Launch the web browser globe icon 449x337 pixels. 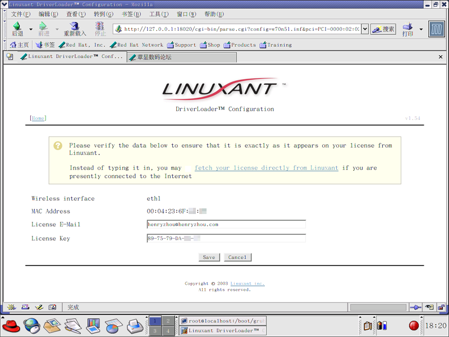click(x=31, y=326)
